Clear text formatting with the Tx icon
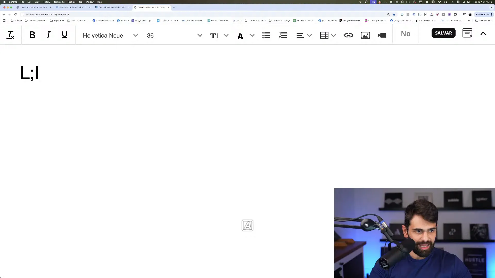495x278 pixels. 10,35
